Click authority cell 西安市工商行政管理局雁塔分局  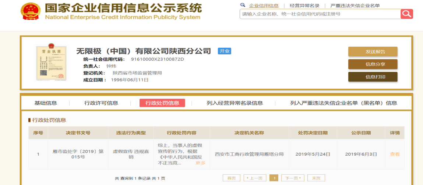tap(249, 154)
